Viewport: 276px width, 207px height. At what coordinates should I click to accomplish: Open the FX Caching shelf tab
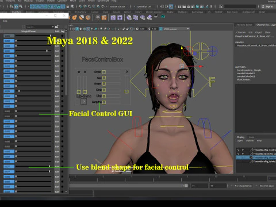(x=80, y=12)
